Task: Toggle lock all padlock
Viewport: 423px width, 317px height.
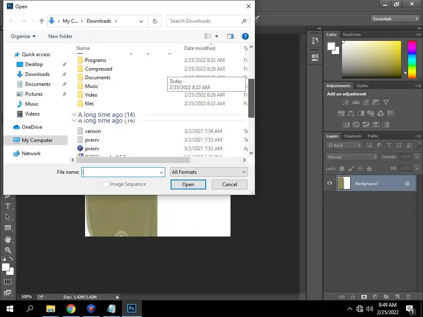Action: pyautogui.click(x=369, y=168)
